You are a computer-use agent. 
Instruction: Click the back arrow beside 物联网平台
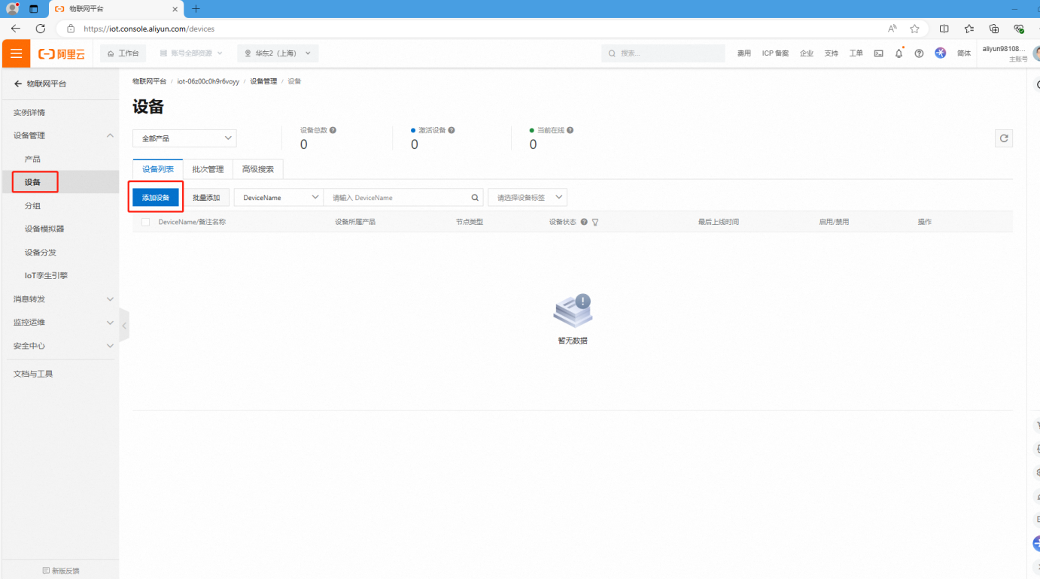click(x=18, y=84)
